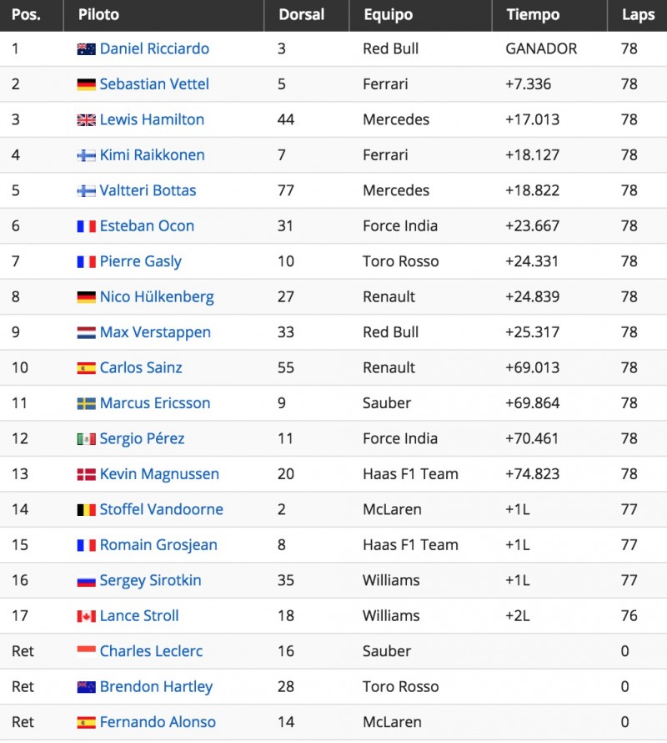Click the Swedish flag next to Marcus Ericsson
This screenshot has width=667, height=743.
click(86, 403)
